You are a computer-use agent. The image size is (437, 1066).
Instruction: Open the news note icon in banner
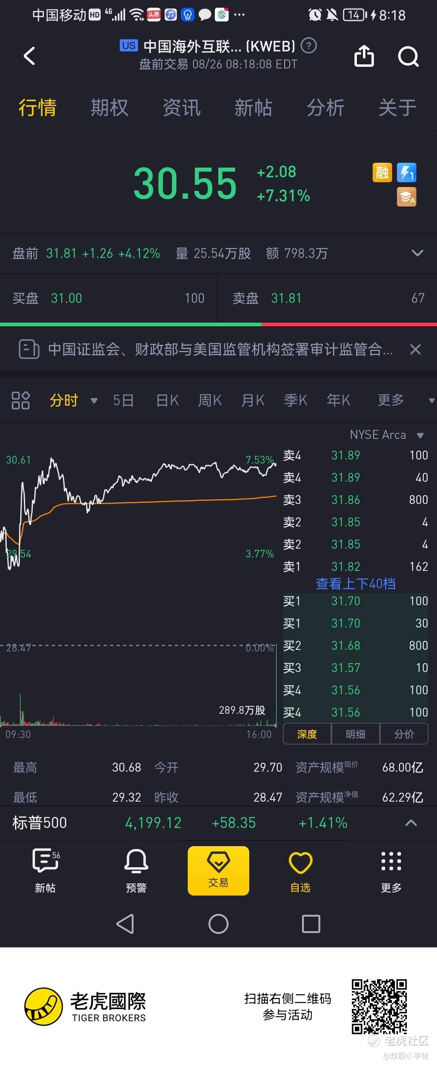29,349
